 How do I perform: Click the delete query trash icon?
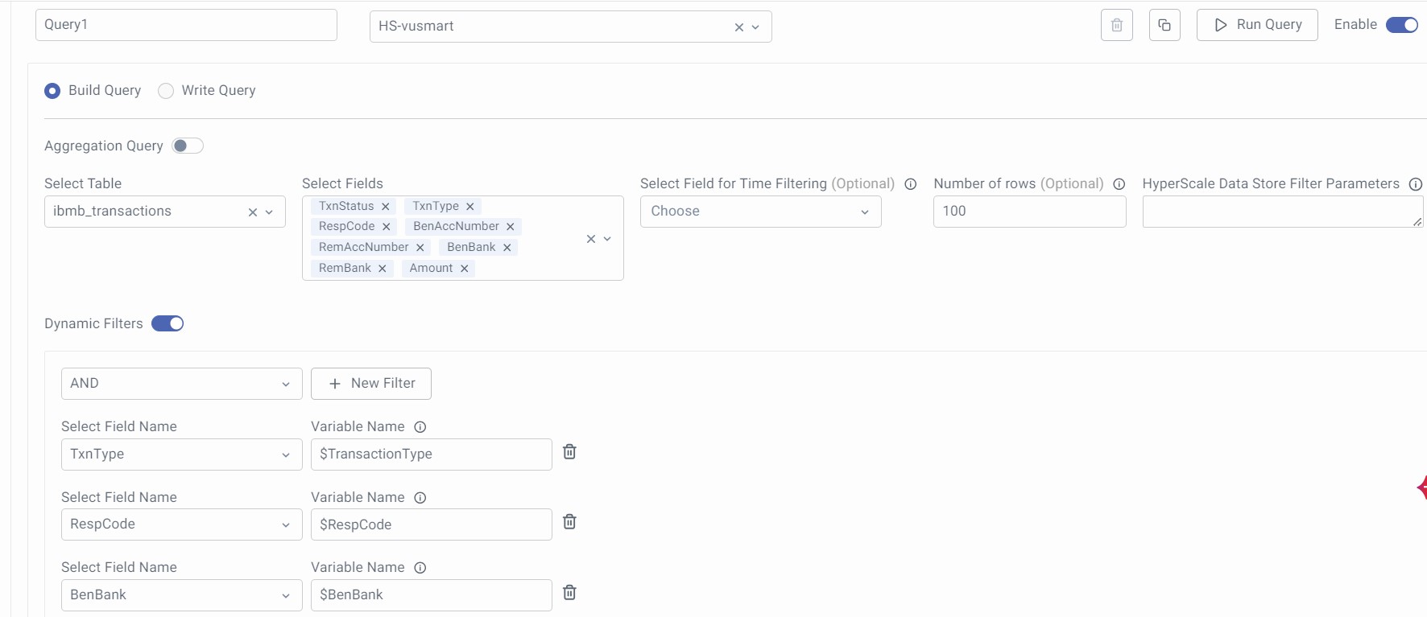1116,25
